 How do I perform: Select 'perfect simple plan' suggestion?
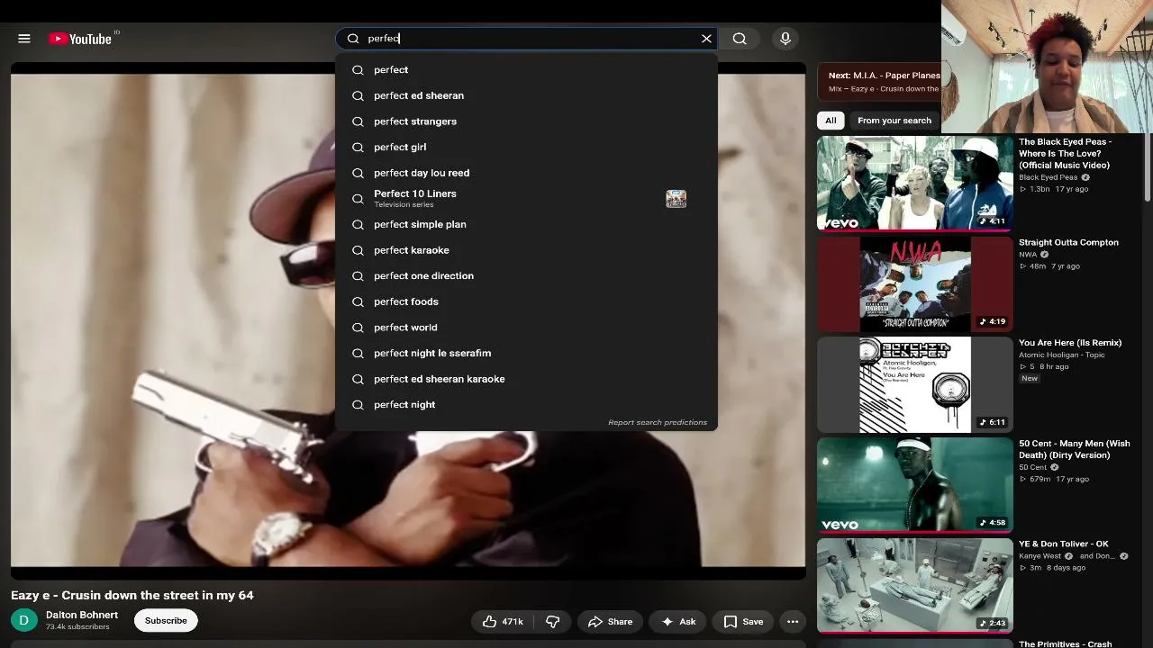[x=526, y=224]
